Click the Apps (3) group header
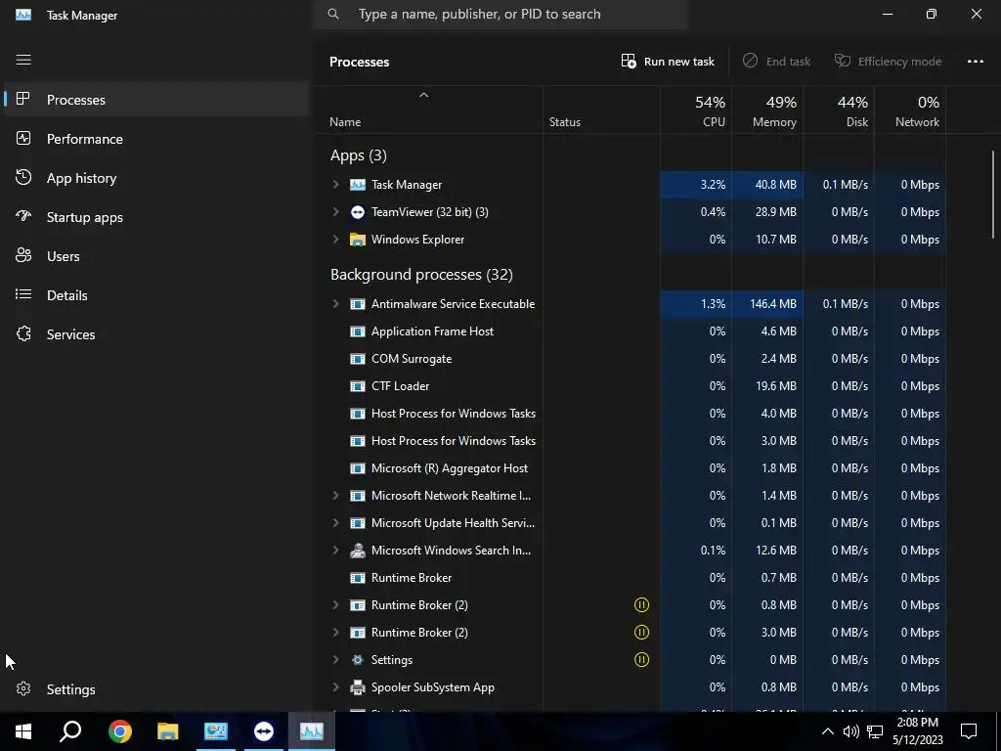 [358, 155]
